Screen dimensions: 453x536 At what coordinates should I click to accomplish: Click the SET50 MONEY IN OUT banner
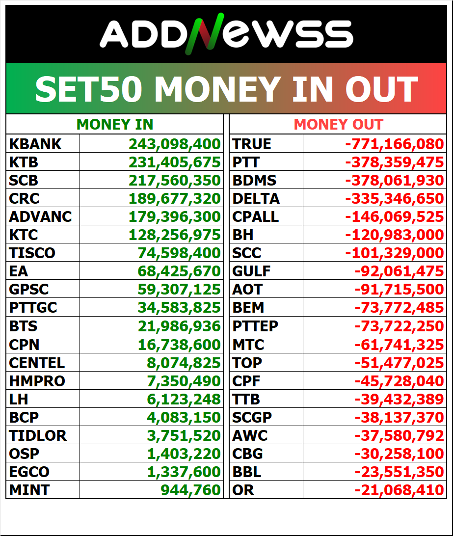pos(226,89)
